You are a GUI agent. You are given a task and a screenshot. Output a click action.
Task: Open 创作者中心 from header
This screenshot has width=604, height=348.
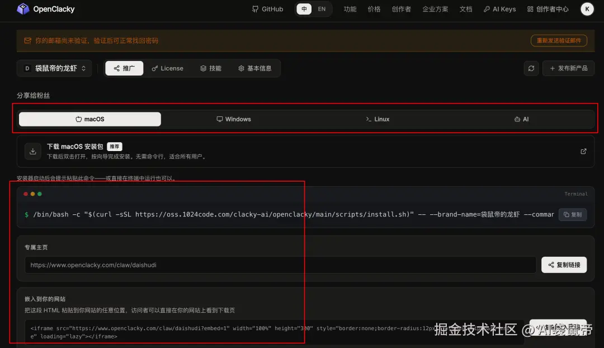click(x=548, y=9)
